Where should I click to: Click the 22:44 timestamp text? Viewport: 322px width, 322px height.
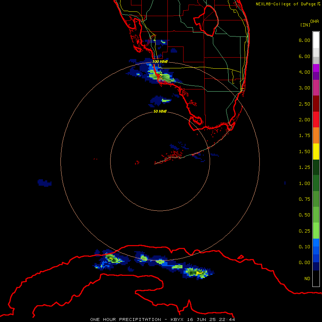tap(228, 319)
